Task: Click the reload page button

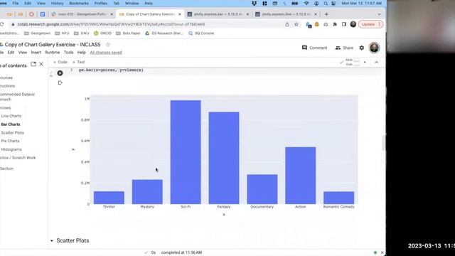Action: pyautogui.click(x=1, y=24)
